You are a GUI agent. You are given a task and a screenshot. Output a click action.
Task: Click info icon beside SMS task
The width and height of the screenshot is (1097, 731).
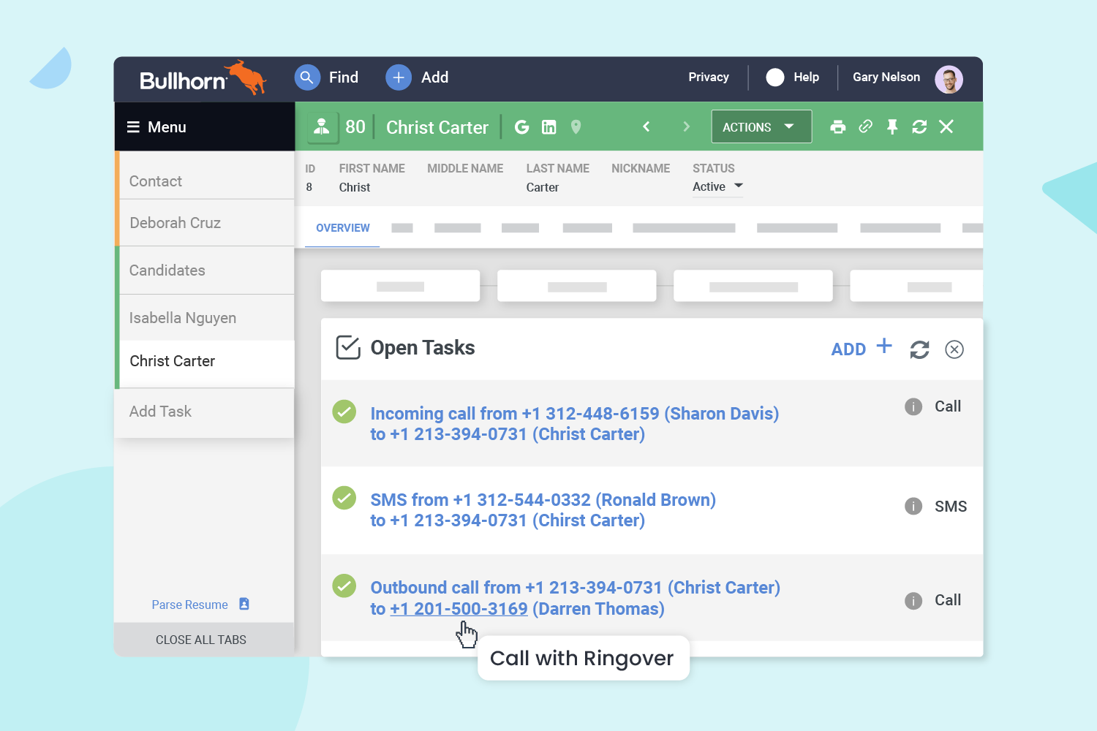[913, 506]
